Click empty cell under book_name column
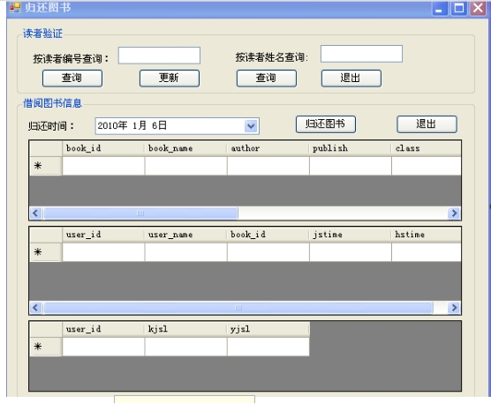491x404 pixels. (185, 166)
